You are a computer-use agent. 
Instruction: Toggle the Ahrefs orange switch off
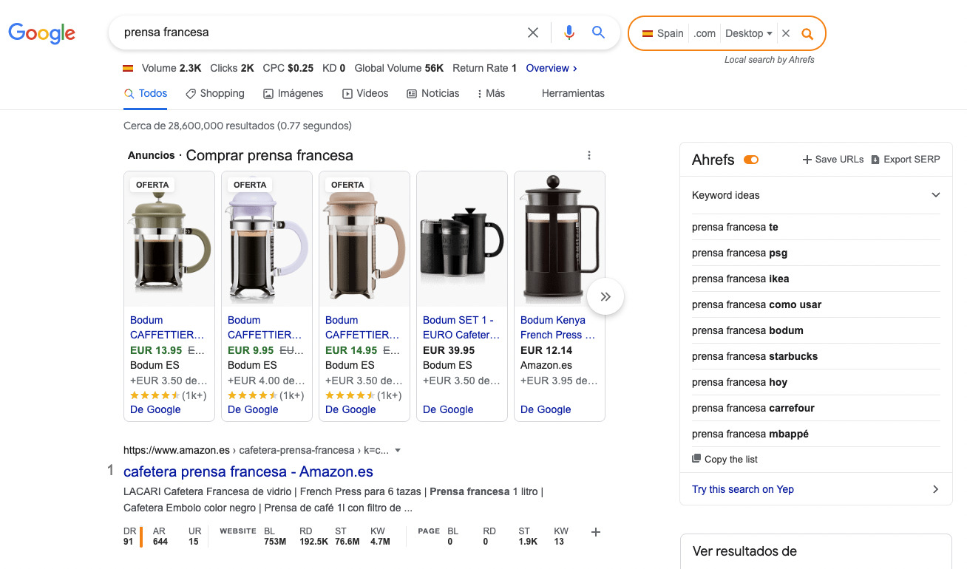click(751, 160)
